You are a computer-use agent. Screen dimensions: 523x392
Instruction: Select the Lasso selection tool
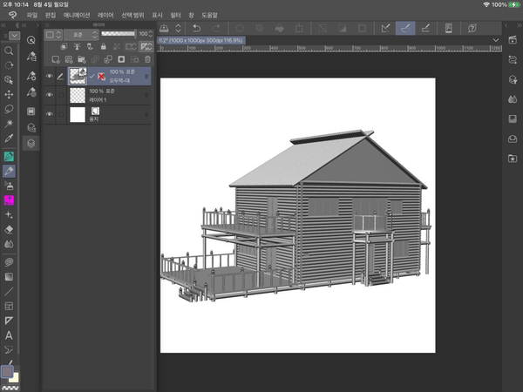click(10, 109)
